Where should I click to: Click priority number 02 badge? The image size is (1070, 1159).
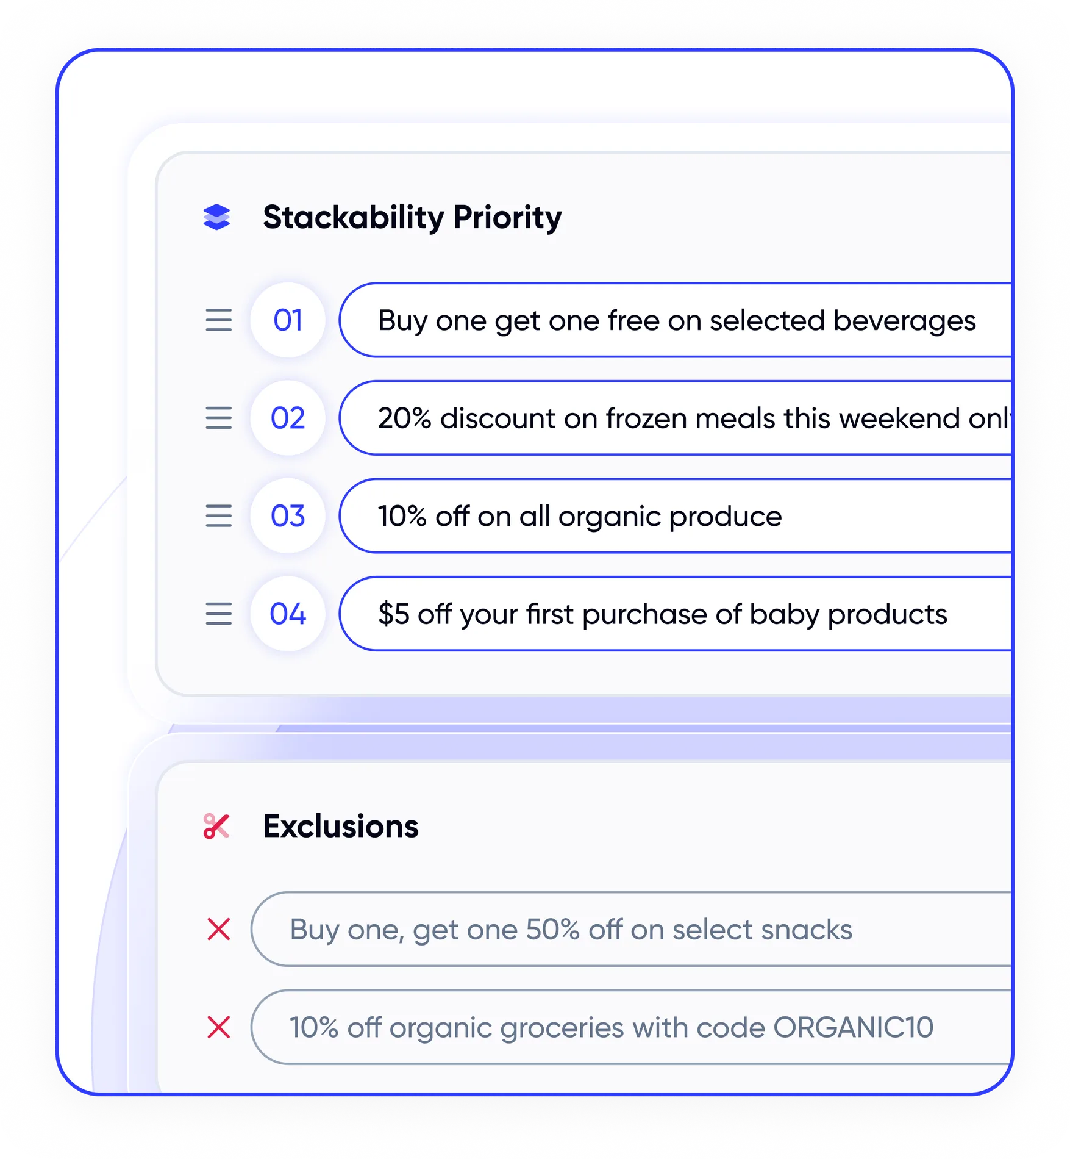288,418
